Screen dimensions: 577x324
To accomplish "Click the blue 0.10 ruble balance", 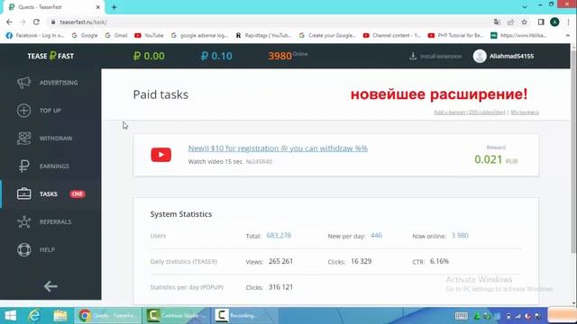I will pos(216,56).
